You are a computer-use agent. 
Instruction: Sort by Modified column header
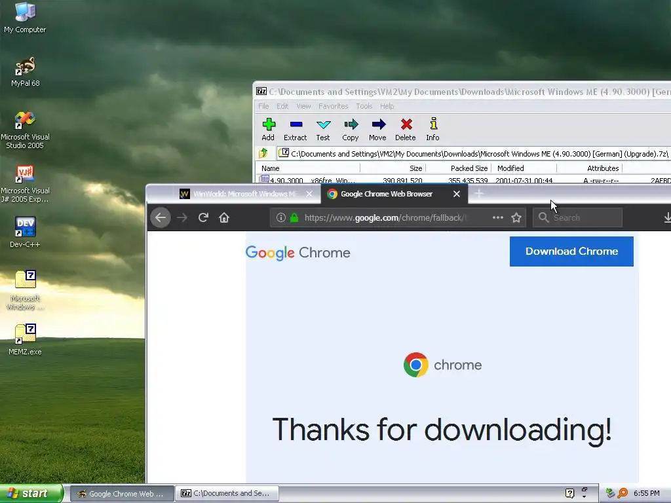click(x=524, y=168)
